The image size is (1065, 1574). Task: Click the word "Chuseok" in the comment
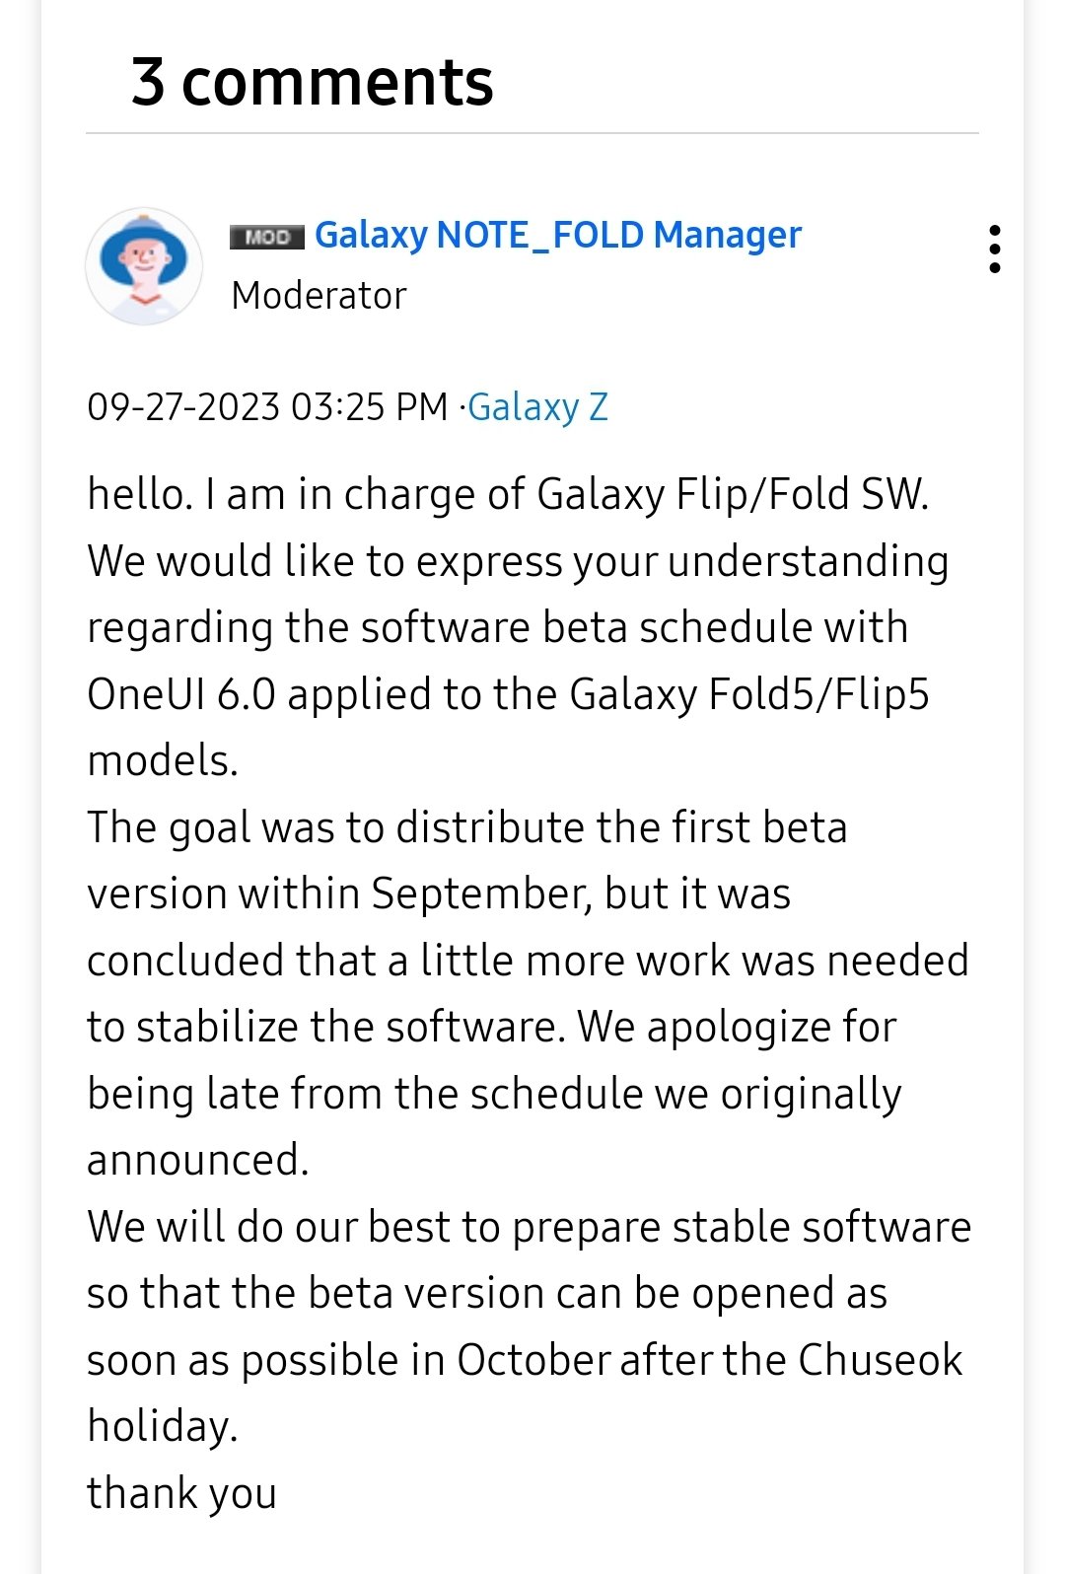tap(880, 1360)
